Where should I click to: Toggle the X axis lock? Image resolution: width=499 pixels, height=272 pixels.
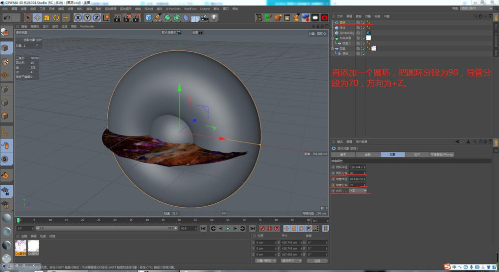point(78,18)
